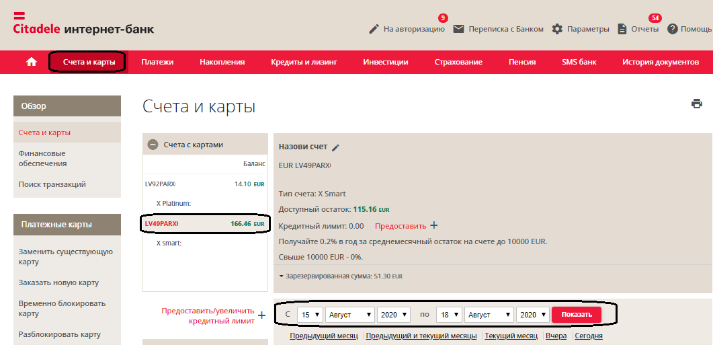Click the Баланс column header
713x345 pixels.
coord(254,164)
